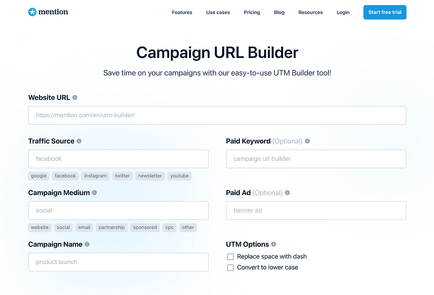This screenshot has height=295, width=434.
Task: Click the Website URL info icon
Action: (75, 97)
